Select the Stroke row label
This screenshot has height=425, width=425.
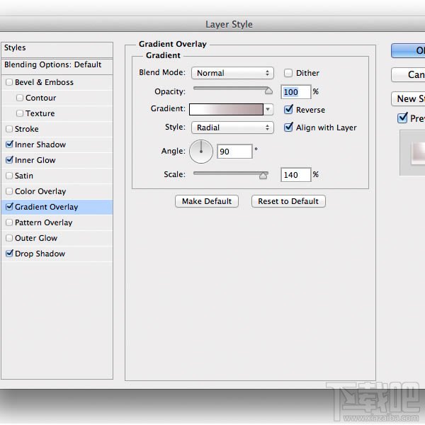27,129
